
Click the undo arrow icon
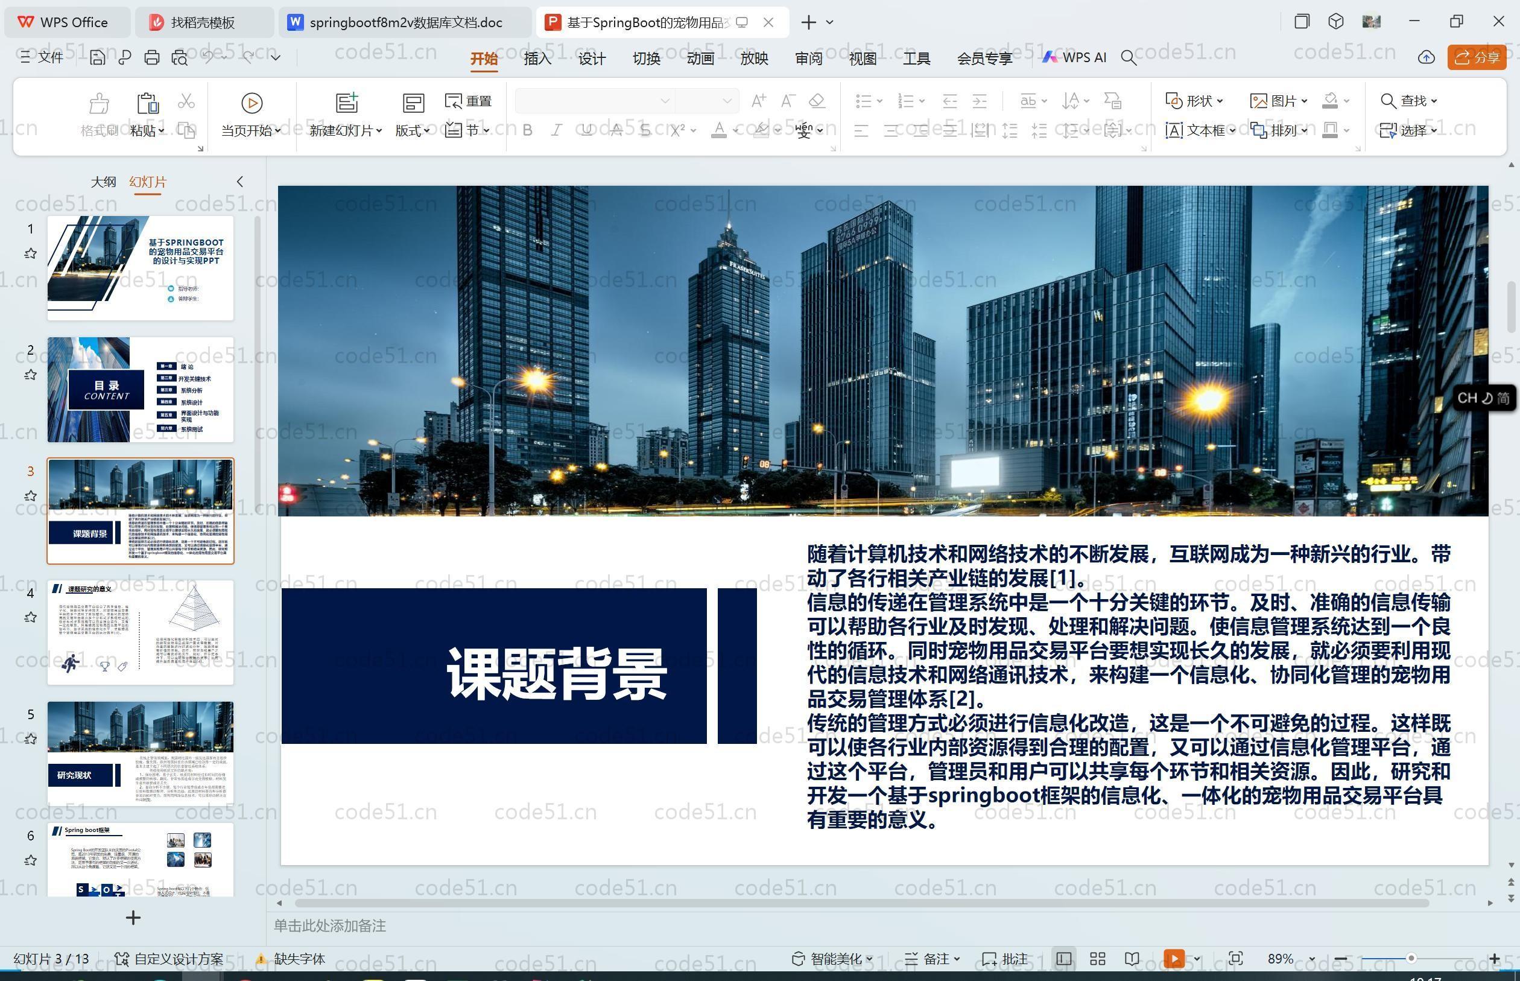tap(208, 57)
